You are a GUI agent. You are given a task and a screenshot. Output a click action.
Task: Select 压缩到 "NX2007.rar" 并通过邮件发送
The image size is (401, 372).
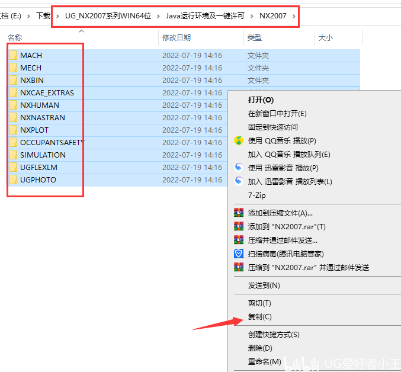click(309, 267)
